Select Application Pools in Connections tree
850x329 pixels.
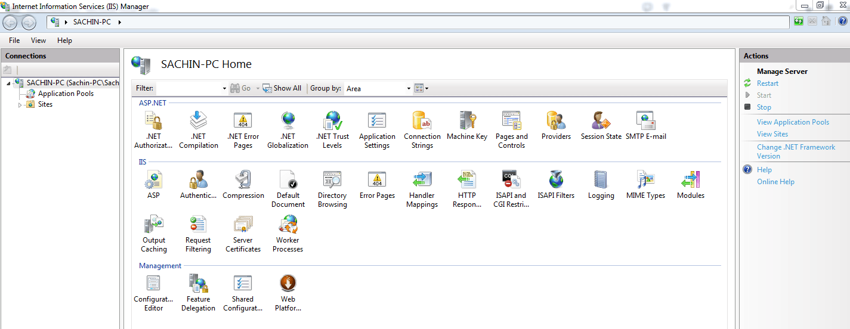[66, 94]
